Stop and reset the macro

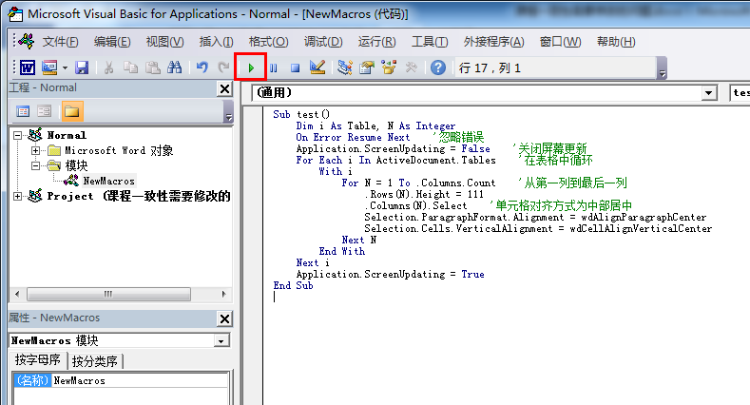(295, 67)
